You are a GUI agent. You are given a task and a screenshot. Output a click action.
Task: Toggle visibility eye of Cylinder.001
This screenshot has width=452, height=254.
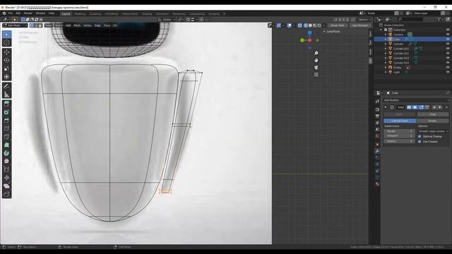[448, 49]
